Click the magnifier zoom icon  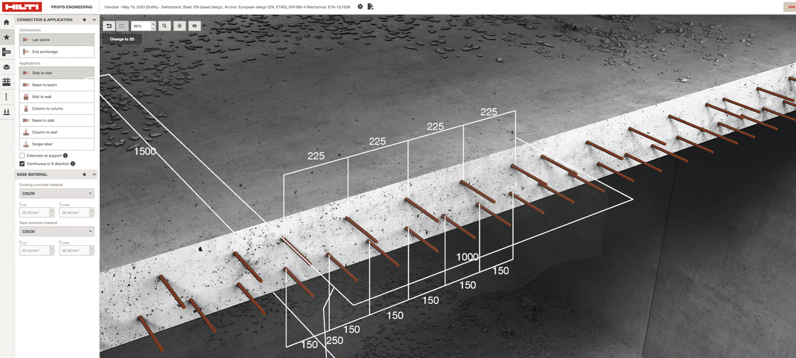[164, 26]
